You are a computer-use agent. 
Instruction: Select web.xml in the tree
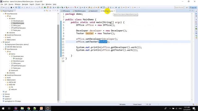14,89
